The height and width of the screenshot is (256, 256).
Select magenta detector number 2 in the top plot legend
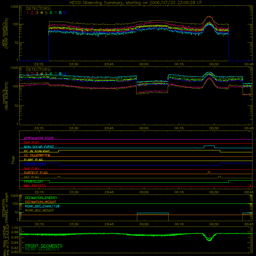32,13
